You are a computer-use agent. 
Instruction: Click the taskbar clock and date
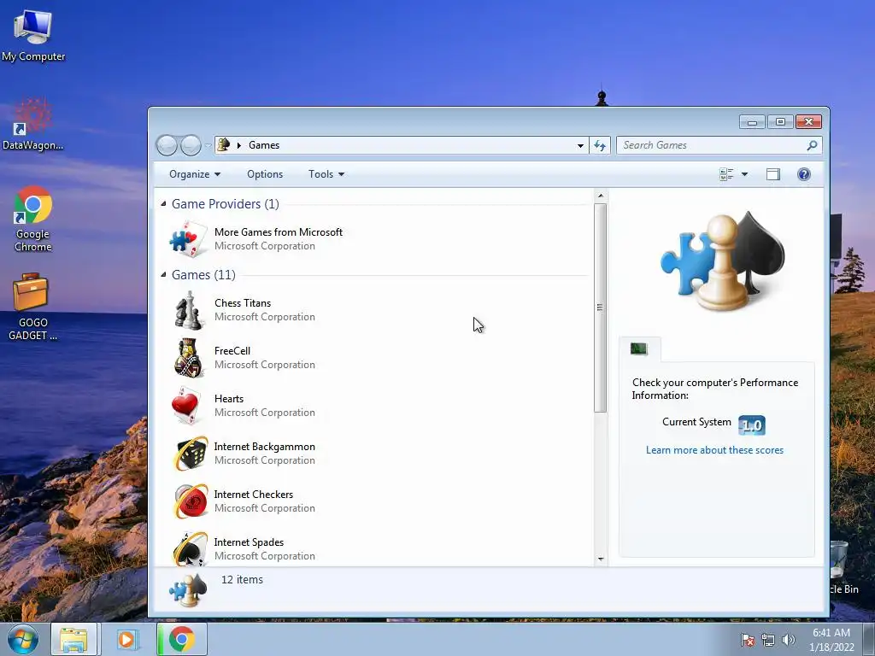(x=831, y=640)
